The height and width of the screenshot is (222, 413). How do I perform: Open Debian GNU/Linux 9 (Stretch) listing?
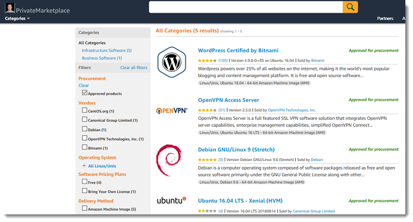(x=236, y=149)
